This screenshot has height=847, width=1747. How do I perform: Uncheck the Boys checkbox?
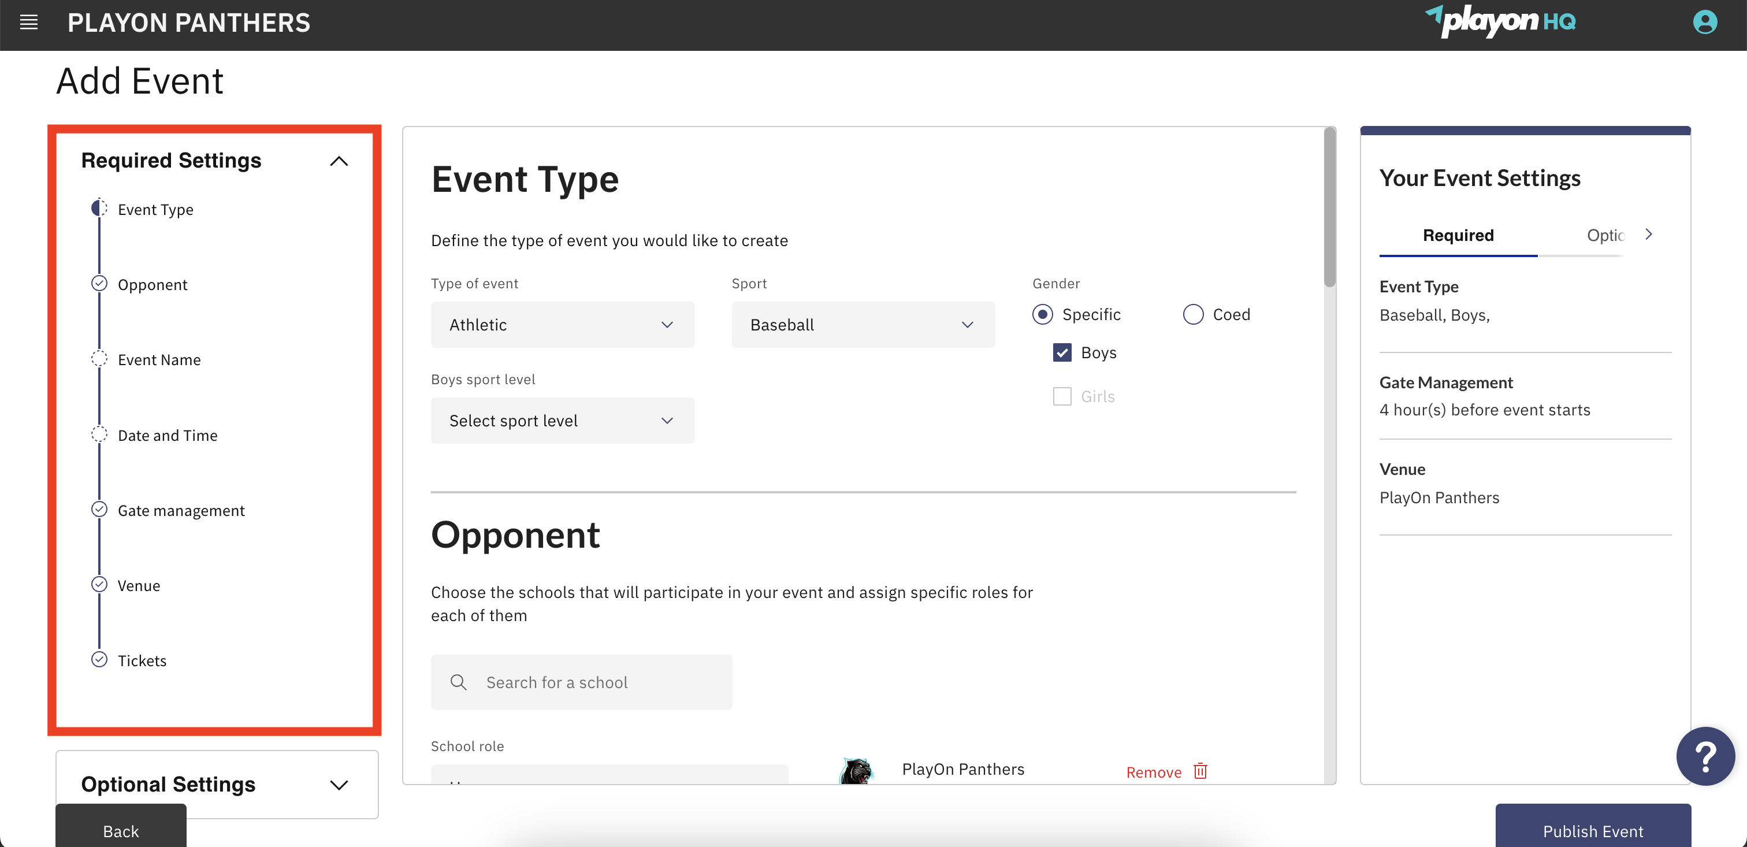click(1062, 352)
